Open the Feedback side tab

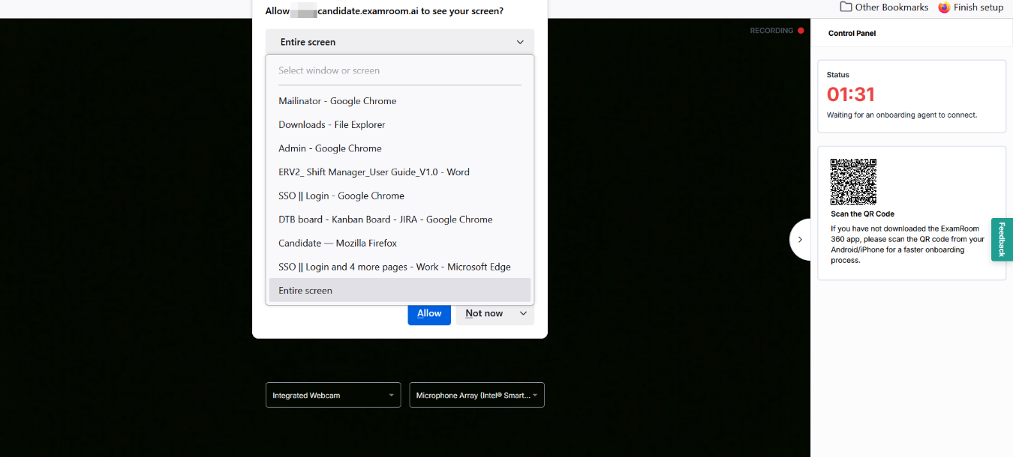pos(1002,240)
